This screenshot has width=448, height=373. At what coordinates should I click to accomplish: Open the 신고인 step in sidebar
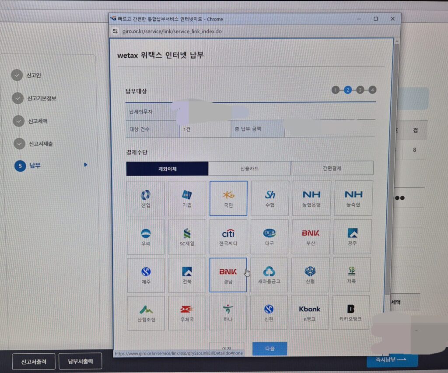[27, 75]
